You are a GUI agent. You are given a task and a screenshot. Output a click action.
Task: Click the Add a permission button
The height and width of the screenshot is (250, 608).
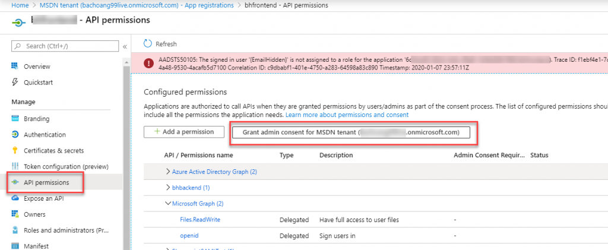[x=184, y=132]
